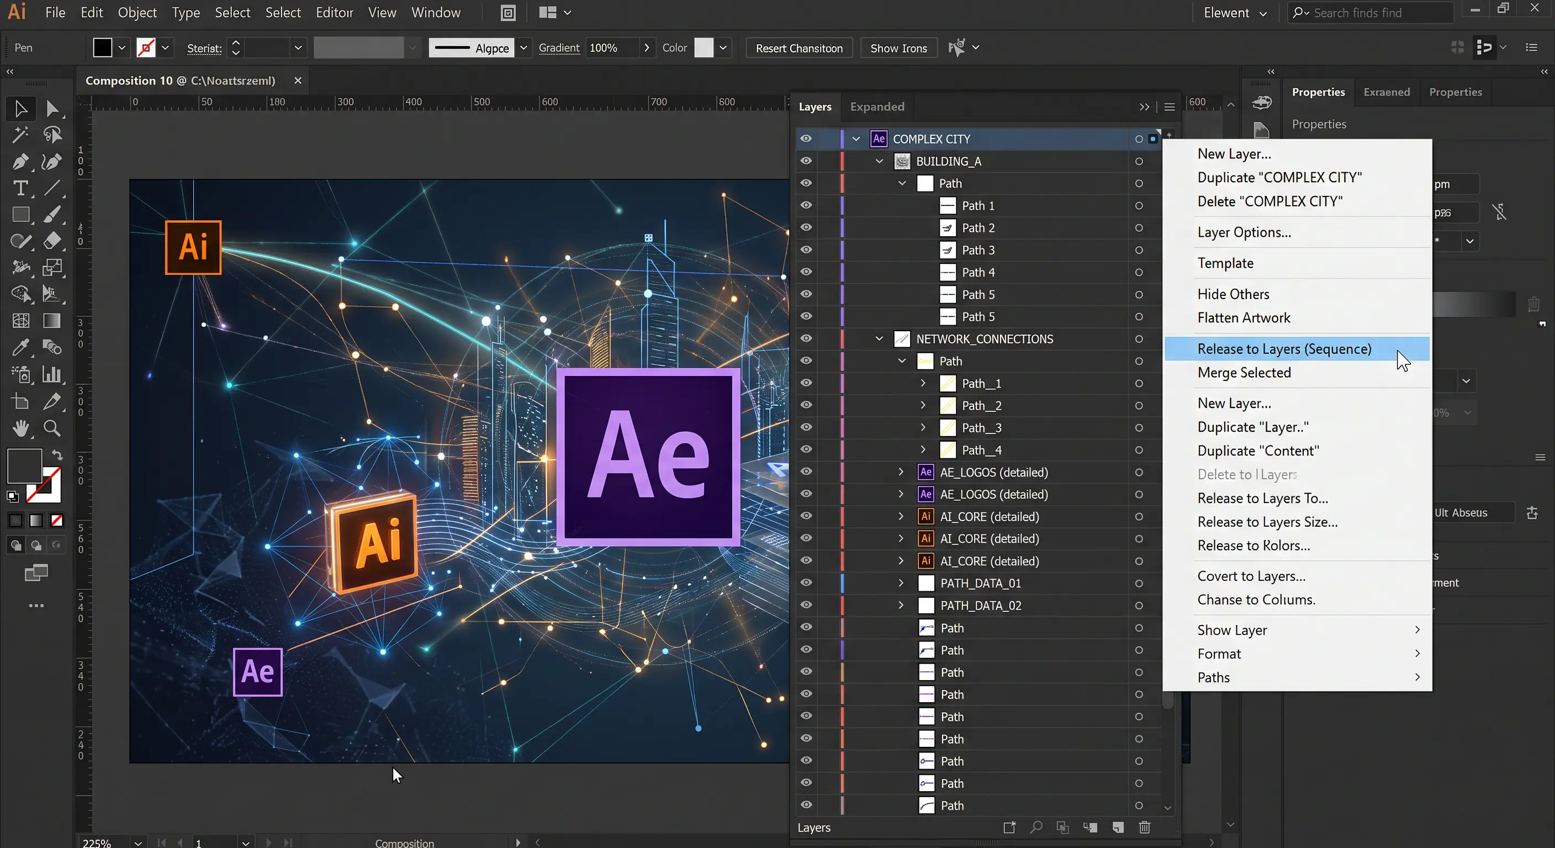This screenshot has width=1555, height=848.
Task: Collapse the NETWORK_CONNECTIONS group
Action: coord(880,338)
